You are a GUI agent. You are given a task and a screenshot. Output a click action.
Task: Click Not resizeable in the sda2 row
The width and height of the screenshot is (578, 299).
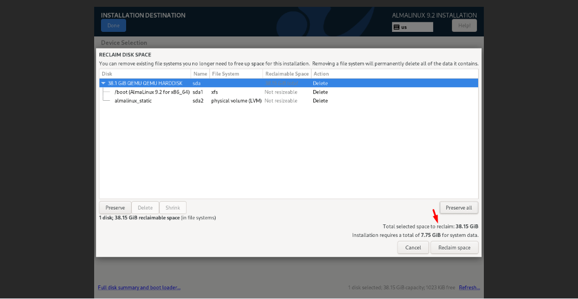click(x=281, y=101)
